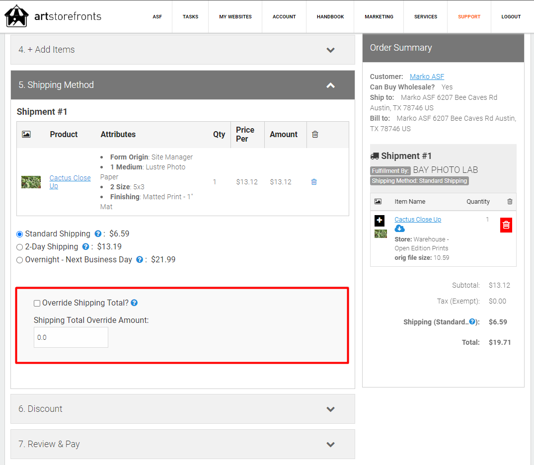
Task: Click the Fulfillment By label badge
Action: click(390, 171)
